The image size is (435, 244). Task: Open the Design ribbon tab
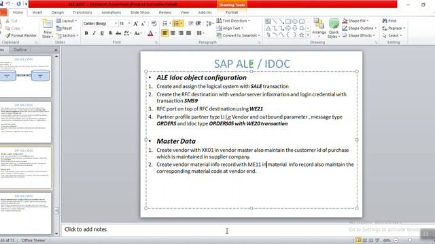click(x=57, y=12)
